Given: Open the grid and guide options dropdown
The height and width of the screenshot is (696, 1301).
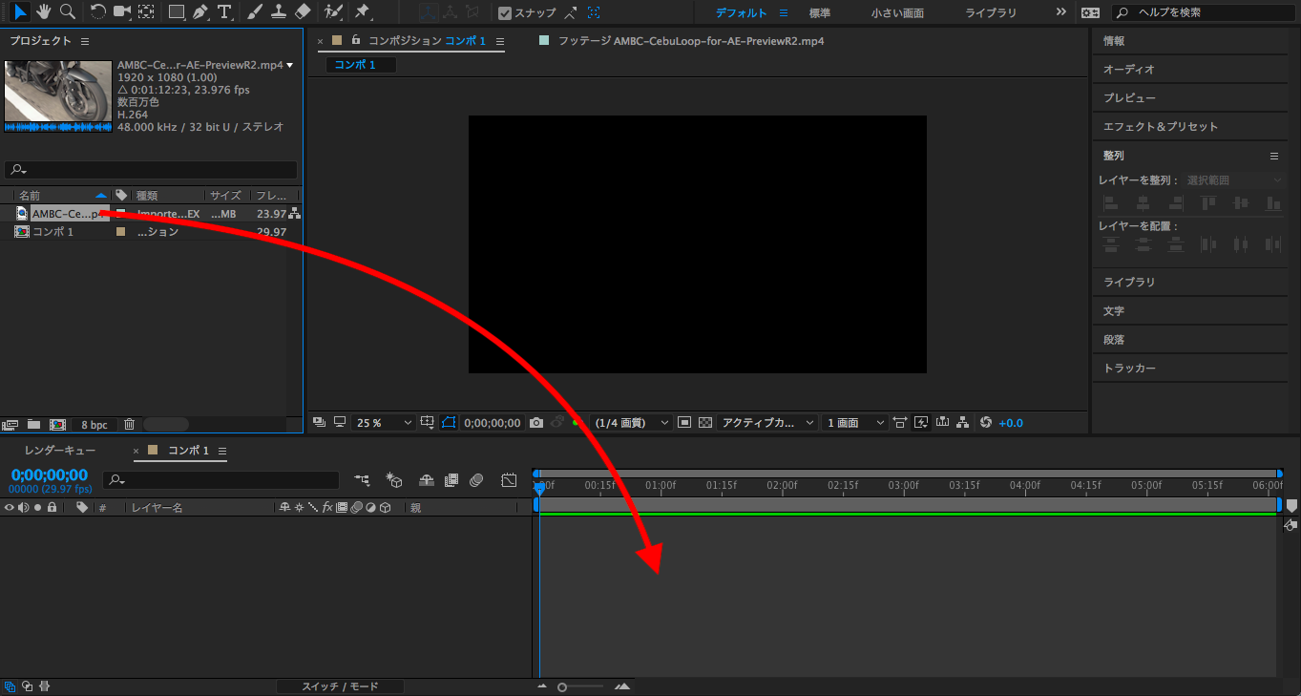Looking at the screenshot, I should (428, 422).
